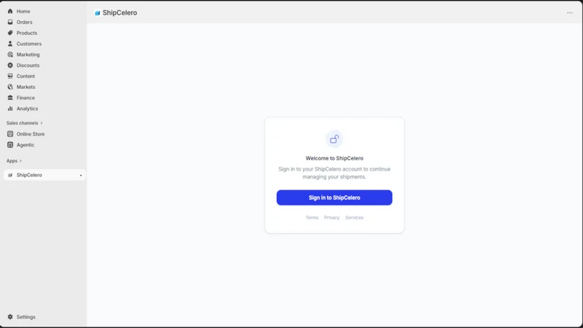
Task: Click the Orders inbox icon
Action: click(x=10, y=22)
